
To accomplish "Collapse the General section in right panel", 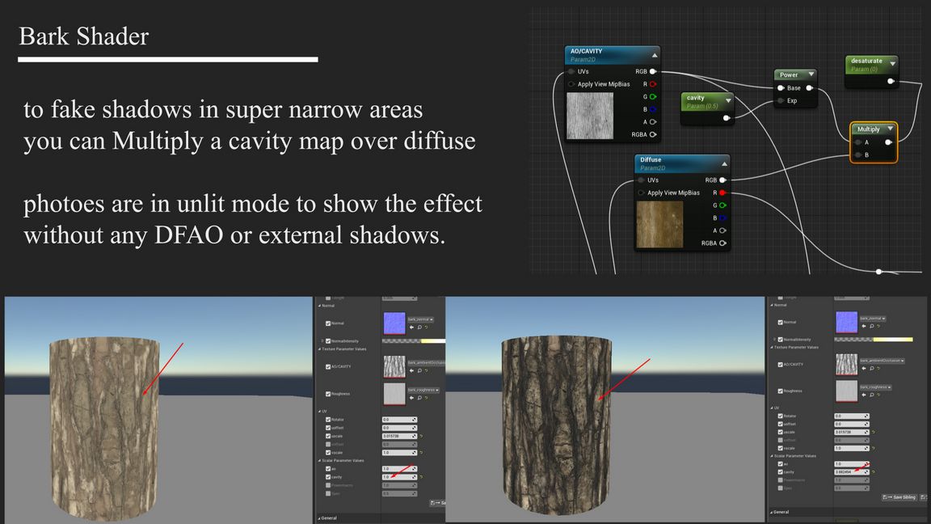I will click(771, 512).
